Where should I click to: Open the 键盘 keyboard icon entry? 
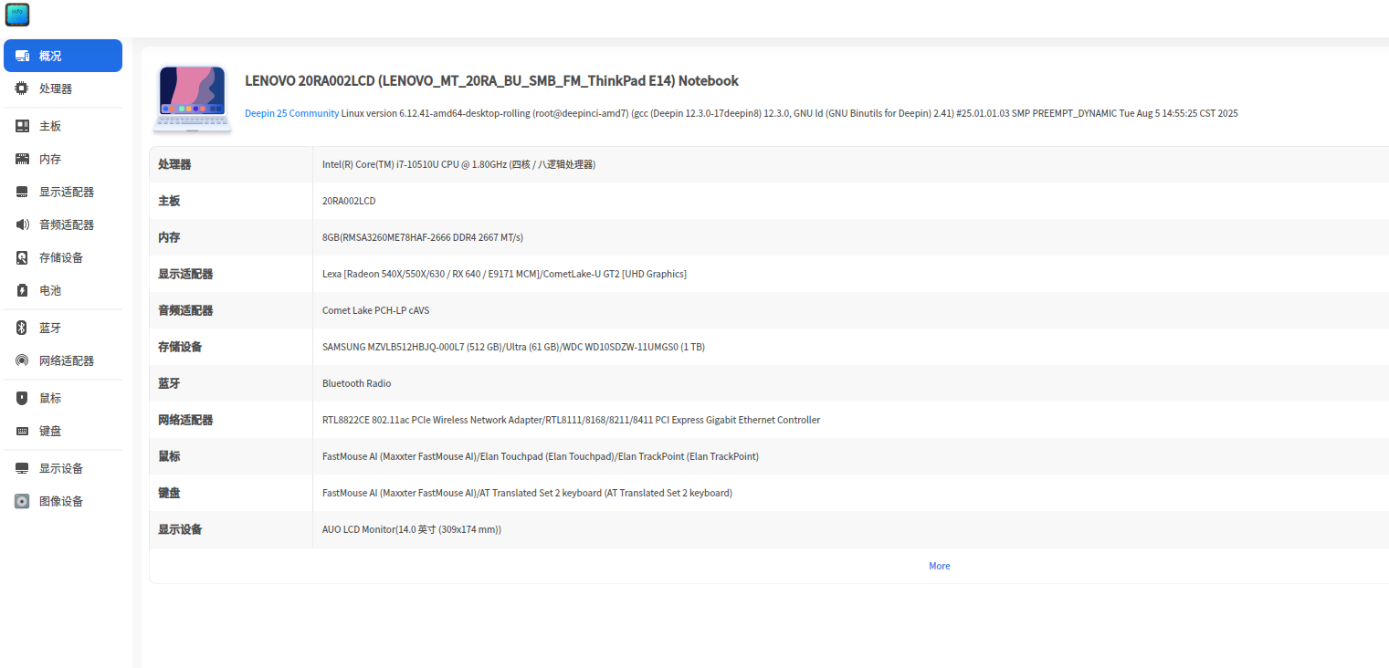pos(22,431)
